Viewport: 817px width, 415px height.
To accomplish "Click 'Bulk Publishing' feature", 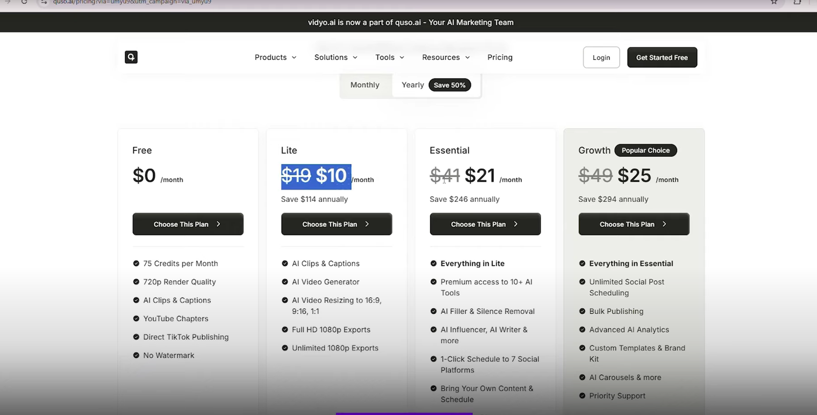I will pyautogui.click(x=616, y=312).
